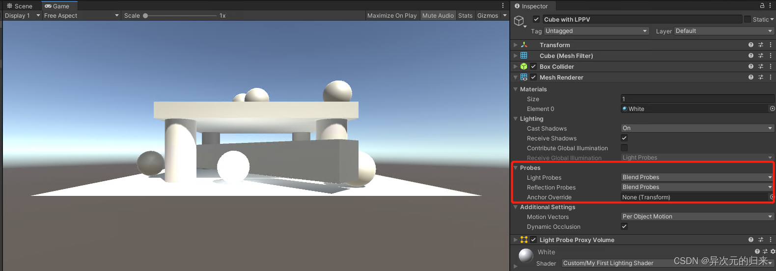The height and width of the screenshot is (271, 776).
Task: Toggle the Stats button
Action: [465, 15]
